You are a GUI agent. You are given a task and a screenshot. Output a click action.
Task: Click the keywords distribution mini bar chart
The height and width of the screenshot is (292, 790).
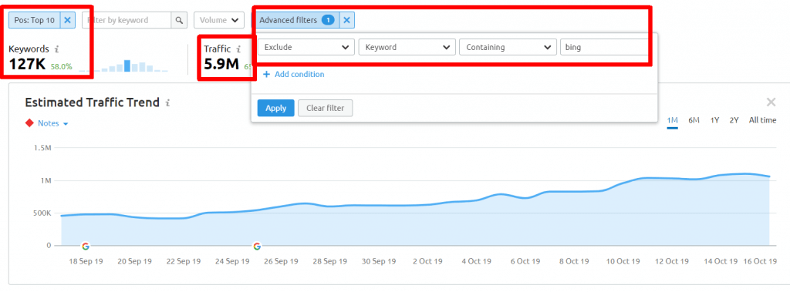123,66
